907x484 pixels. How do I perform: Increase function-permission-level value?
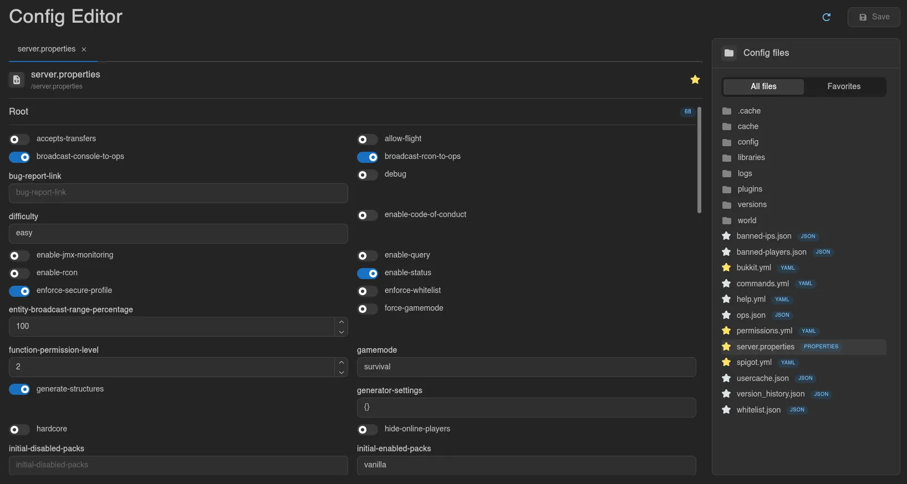click(342, 362)
